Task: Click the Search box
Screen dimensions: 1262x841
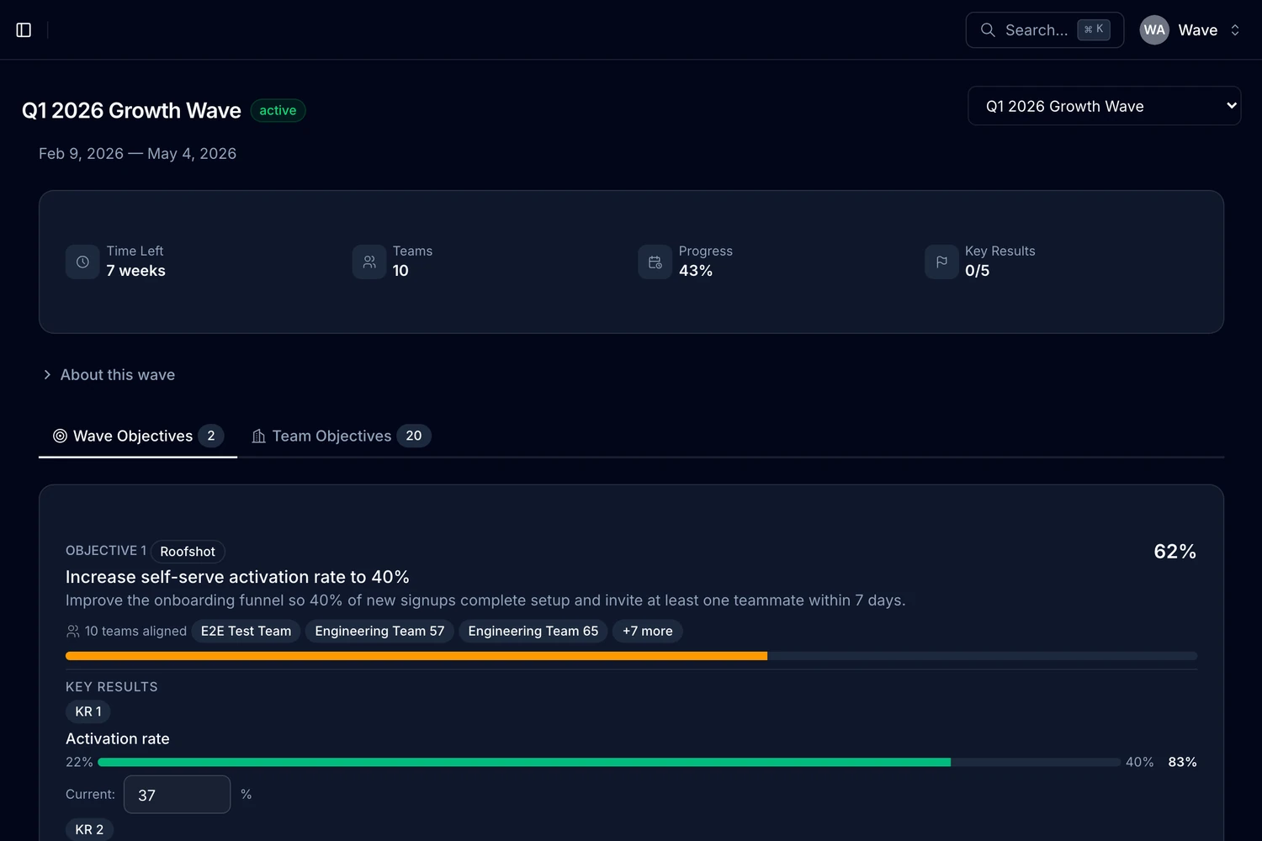Action: 1045,30
